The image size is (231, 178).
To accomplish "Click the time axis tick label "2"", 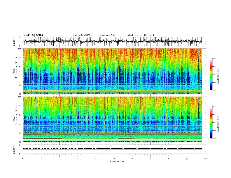I will coord(60,159).
